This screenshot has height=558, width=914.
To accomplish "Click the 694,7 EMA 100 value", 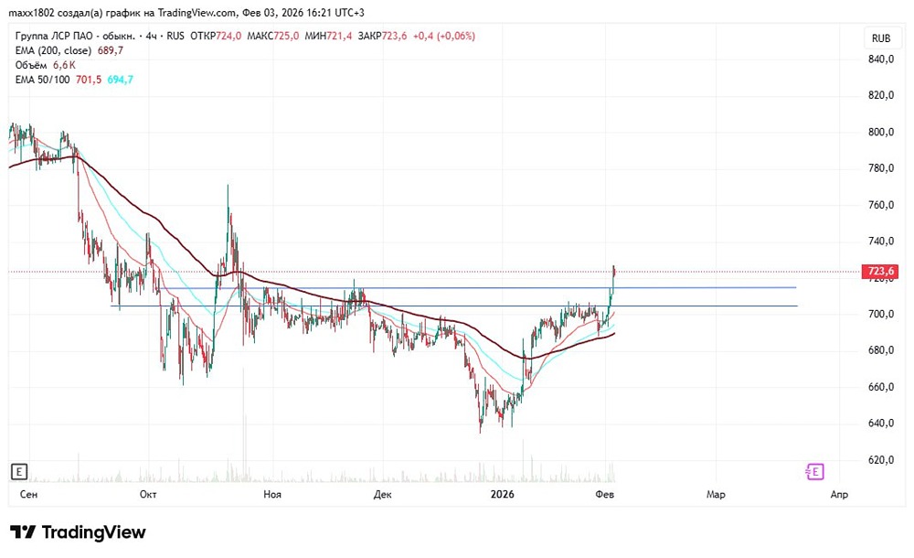I will point(120,80).
